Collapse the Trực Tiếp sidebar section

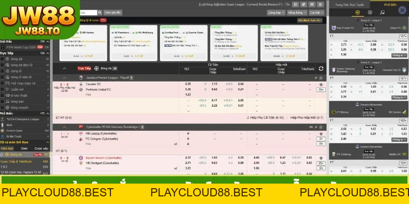tap(48, 53)
